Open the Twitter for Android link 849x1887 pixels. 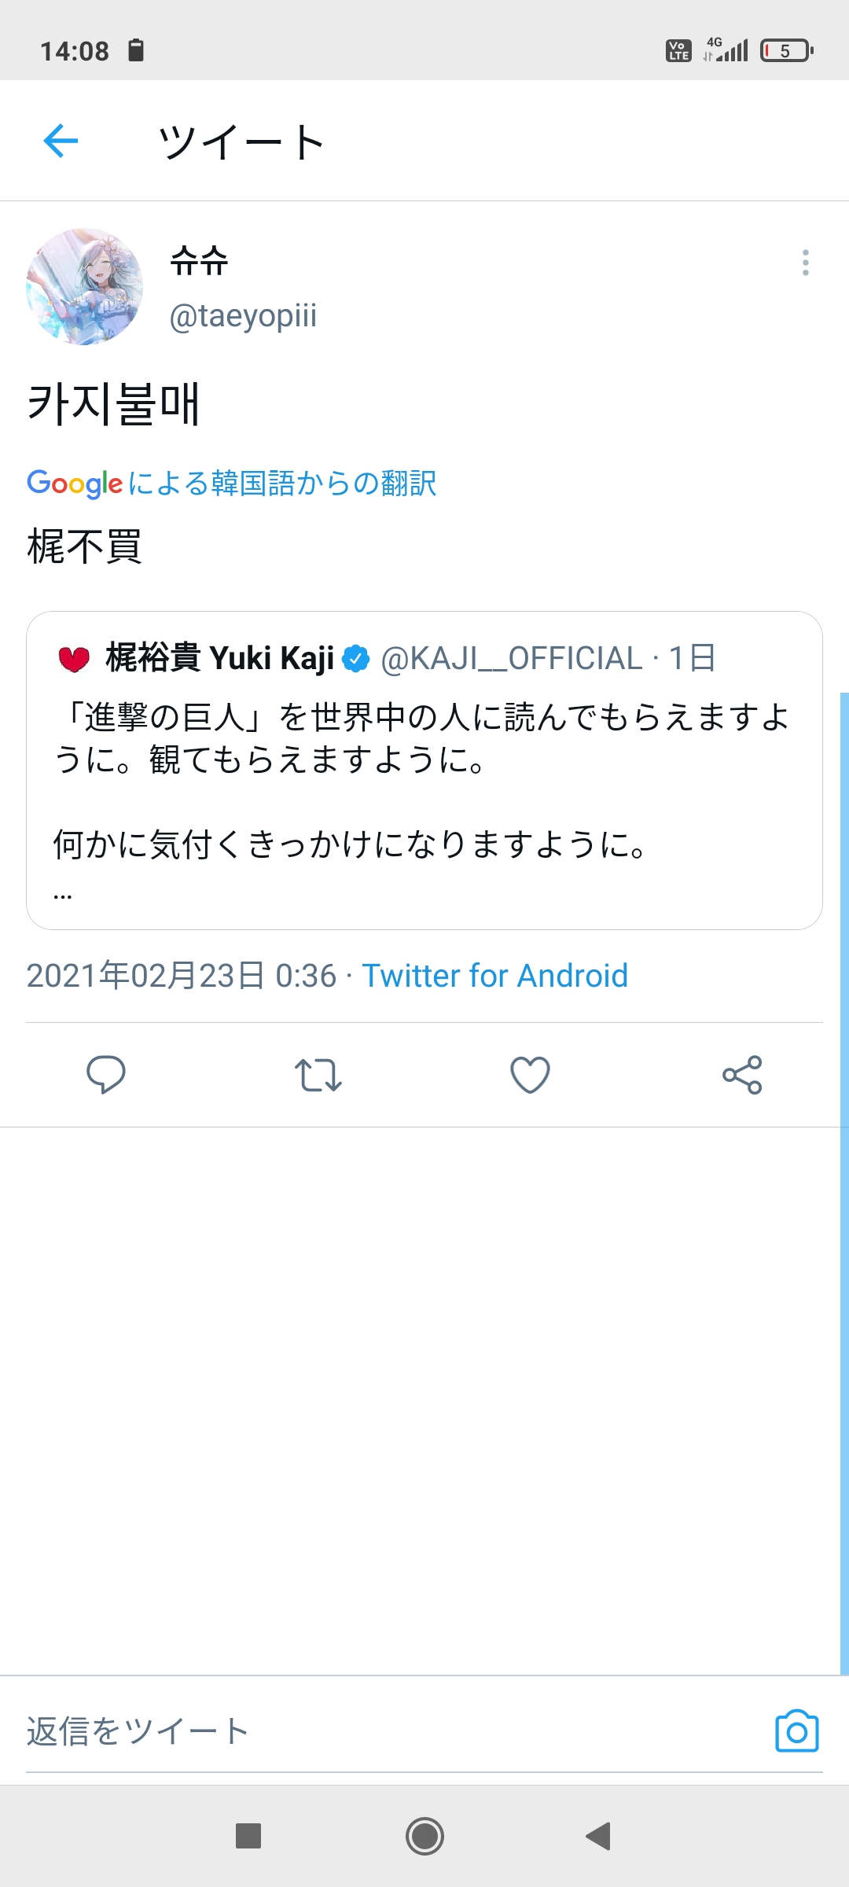tap(494, 976)
